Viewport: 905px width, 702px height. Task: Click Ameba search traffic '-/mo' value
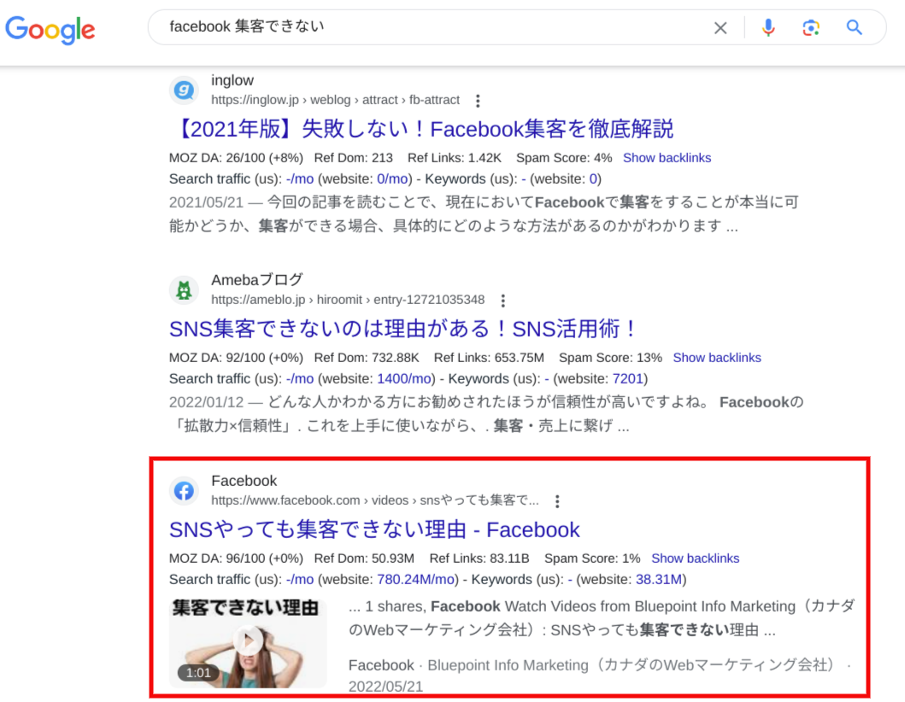tap(300, 378)
